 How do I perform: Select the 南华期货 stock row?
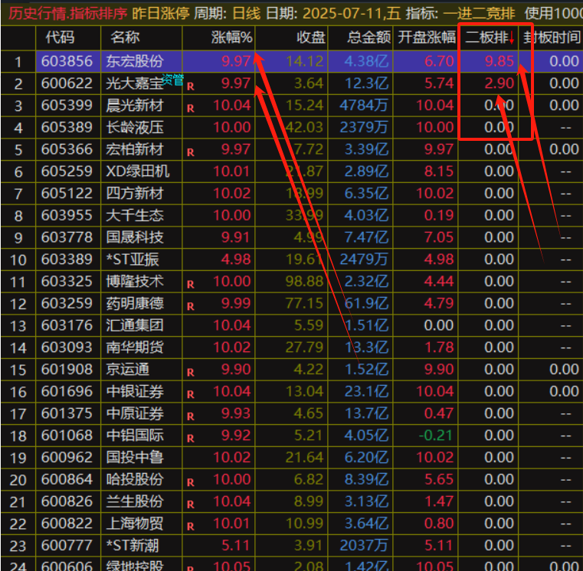[135, 347]
